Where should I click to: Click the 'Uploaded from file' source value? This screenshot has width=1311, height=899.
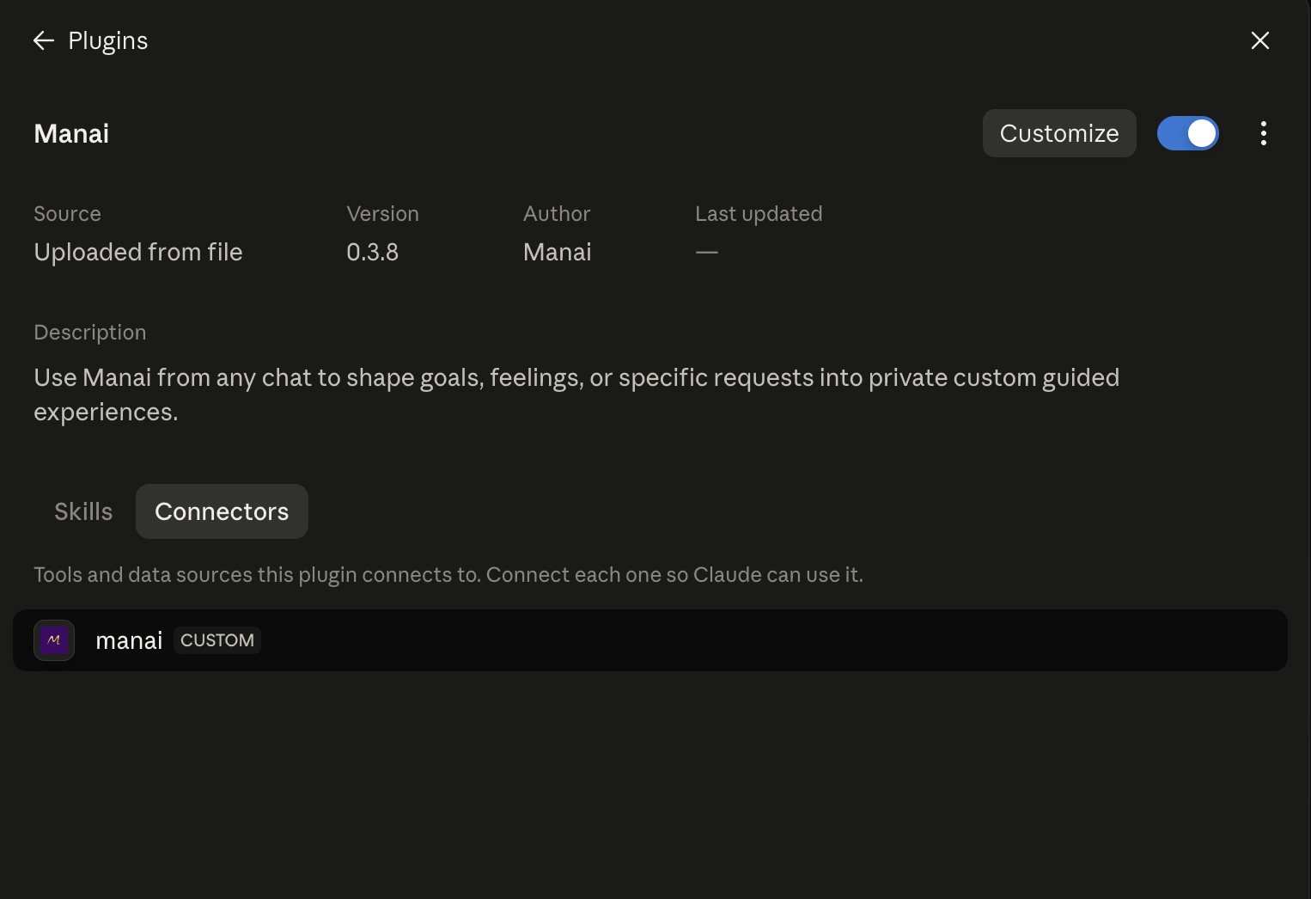[138, 252]
